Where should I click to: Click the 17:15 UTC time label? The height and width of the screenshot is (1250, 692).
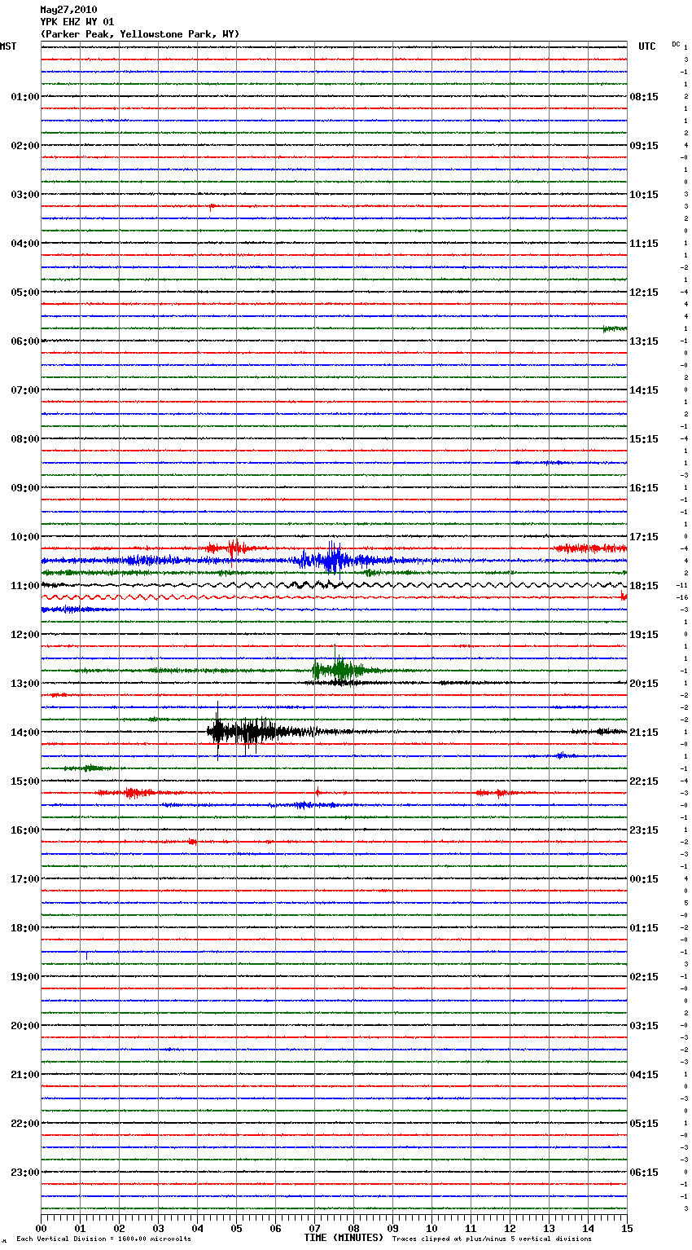(x=644, y=537)
